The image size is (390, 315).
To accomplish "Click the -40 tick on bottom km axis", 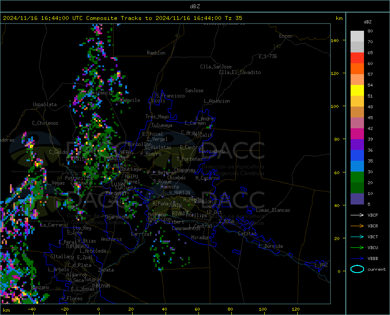I will [x=32, y=309].
